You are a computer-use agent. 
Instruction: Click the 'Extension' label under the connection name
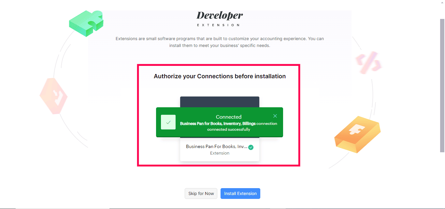coord(220,153)
